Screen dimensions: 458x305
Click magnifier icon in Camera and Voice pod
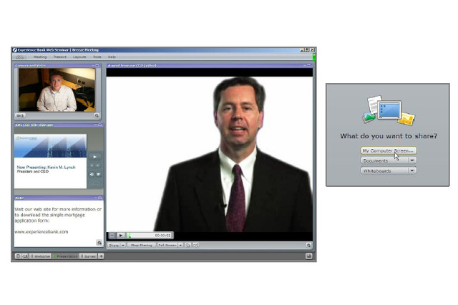click(x=97, y=115)
